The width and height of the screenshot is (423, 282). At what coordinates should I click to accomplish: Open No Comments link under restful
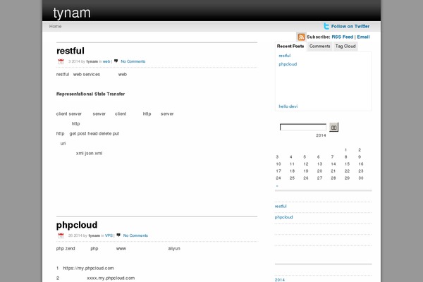coord(133,61)
